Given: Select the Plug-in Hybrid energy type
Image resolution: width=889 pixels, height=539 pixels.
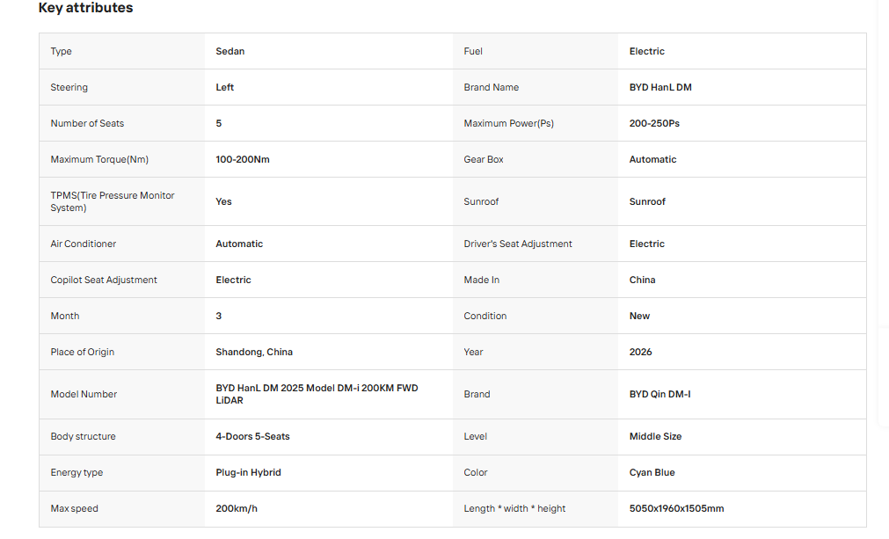Looking at the screenshot, I should pyautogui.click(x=248, y=473).
